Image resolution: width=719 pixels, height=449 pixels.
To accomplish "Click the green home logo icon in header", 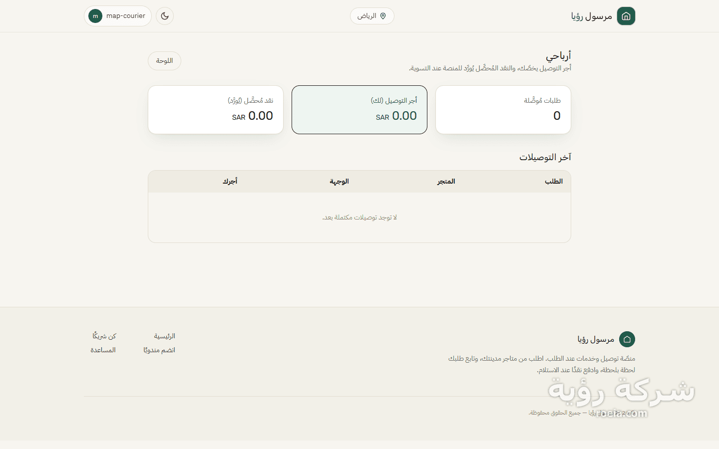I will coord(626,16).
